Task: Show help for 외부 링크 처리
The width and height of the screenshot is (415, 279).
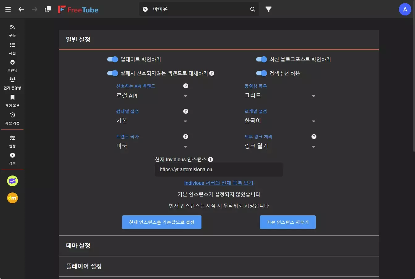Action: coord(314,137)
